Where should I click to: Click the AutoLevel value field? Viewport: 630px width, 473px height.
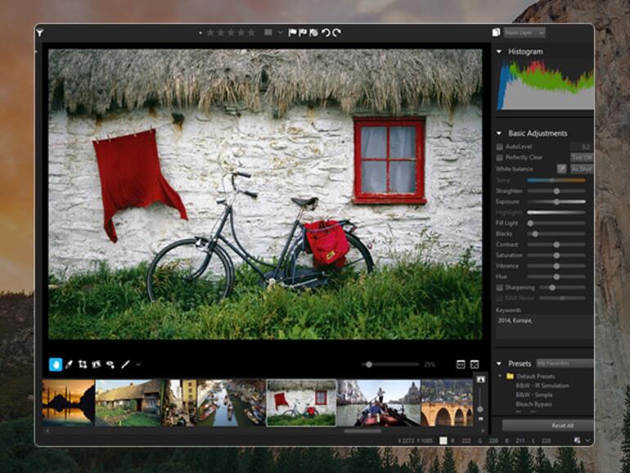click(582, 146)
